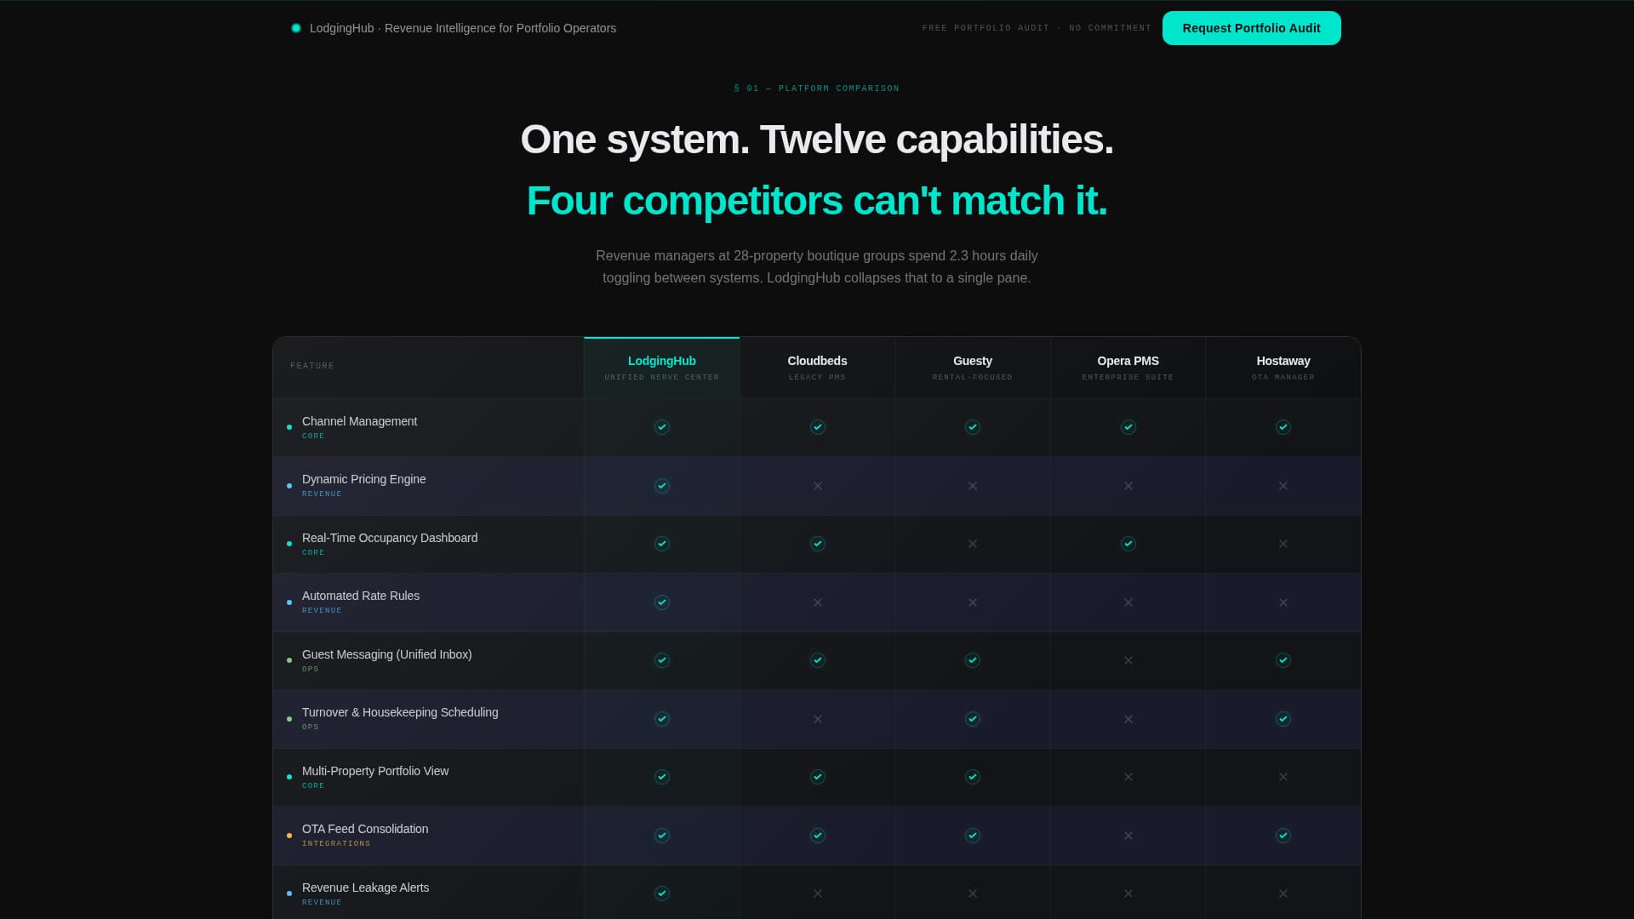Click Cloudbeds' Dynamic Pricing Engine X icon

click(x=818, y=486)
